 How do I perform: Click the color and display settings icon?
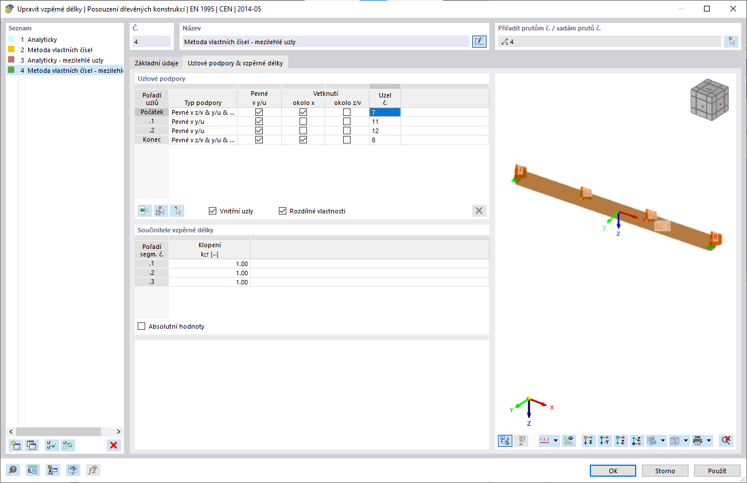53,470
